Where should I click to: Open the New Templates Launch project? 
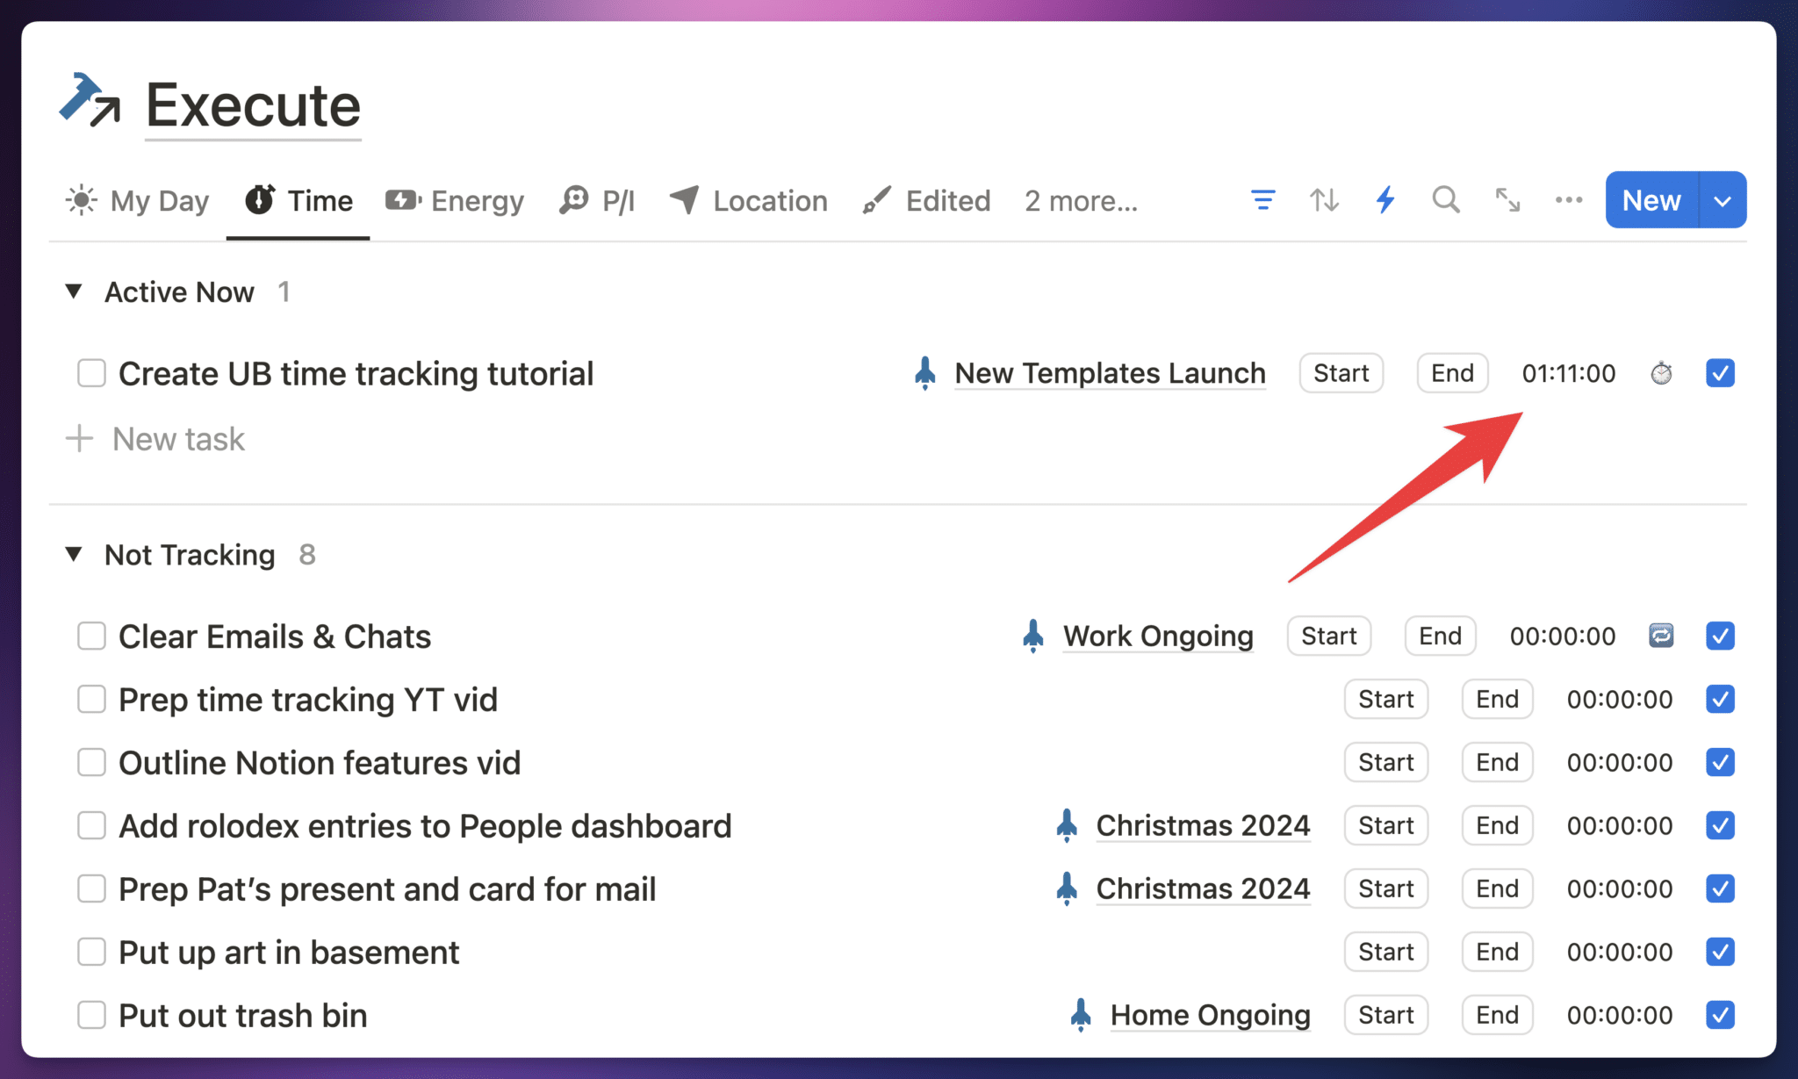pos(1110,373)
